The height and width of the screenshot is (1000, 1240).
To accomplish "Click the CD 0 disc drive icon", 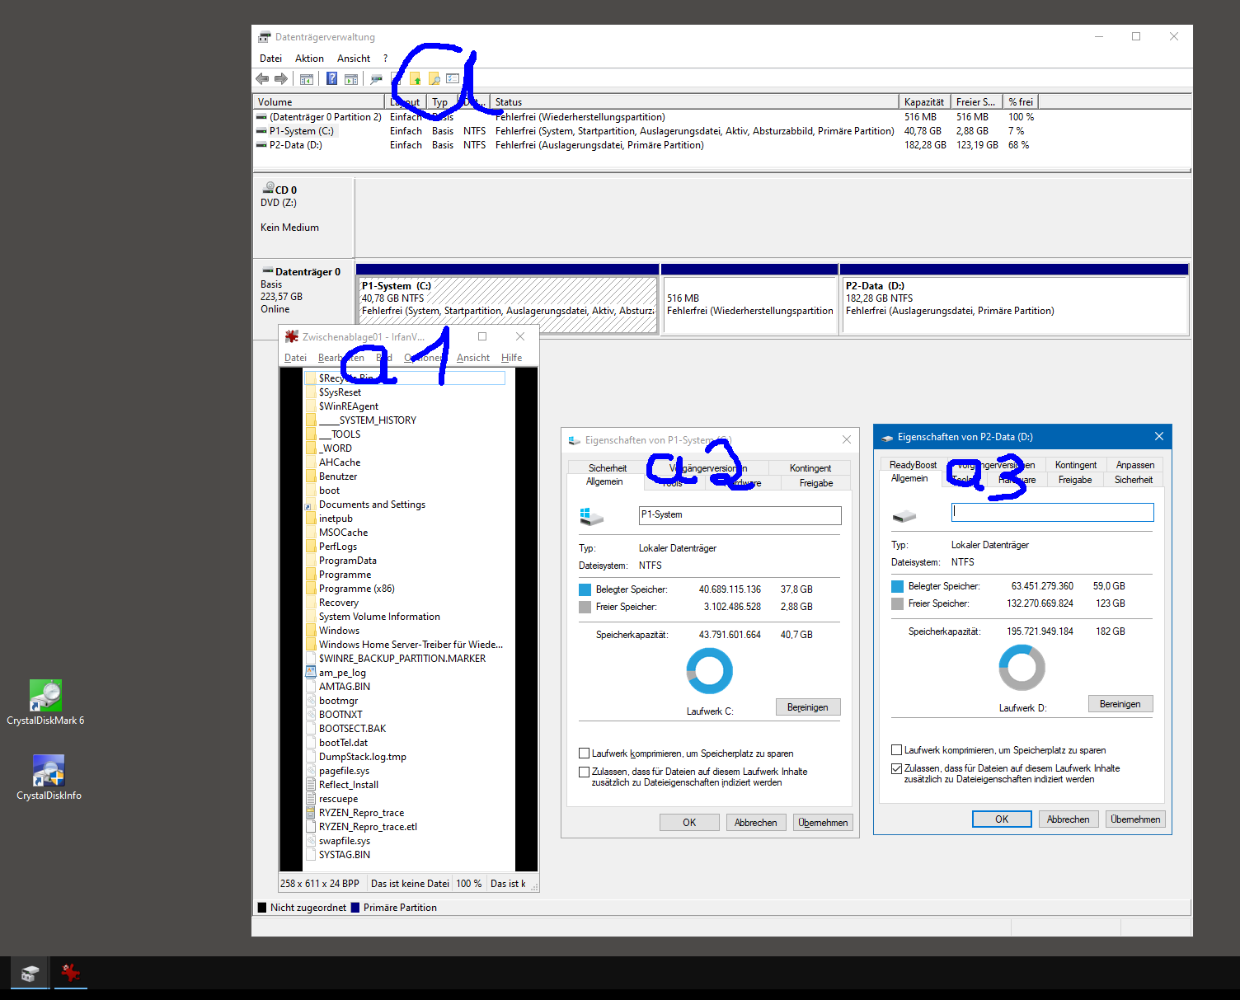I will 268,188.
